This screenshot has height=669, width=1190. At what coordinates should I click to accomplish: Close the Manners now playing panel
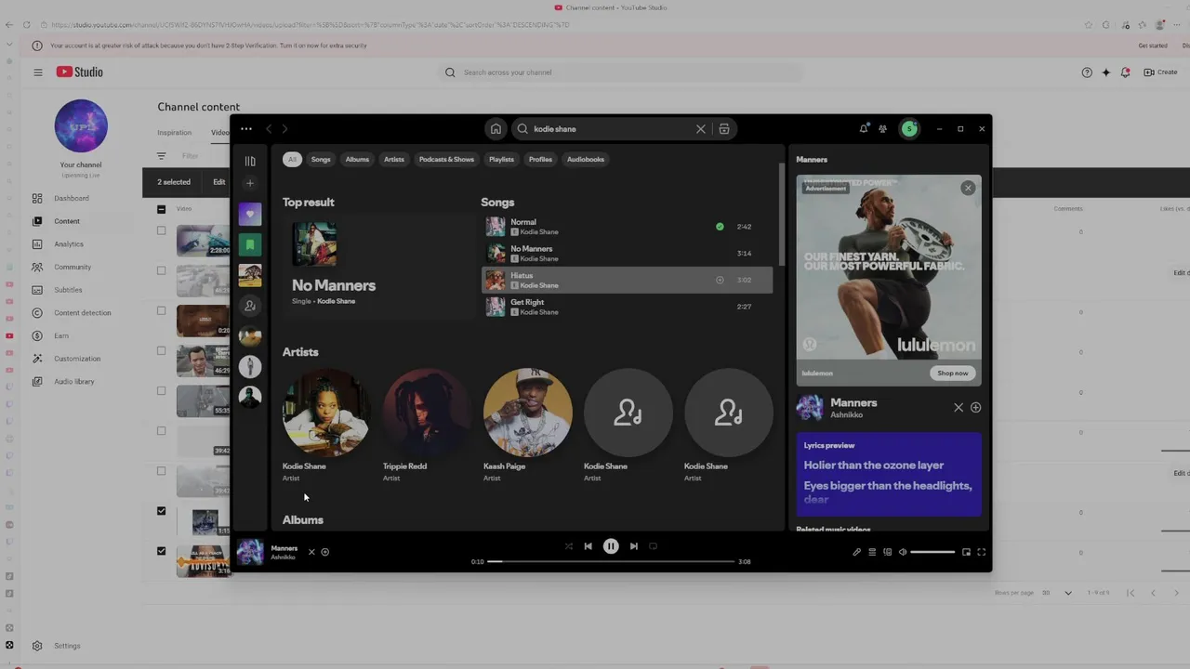(959, 407)
